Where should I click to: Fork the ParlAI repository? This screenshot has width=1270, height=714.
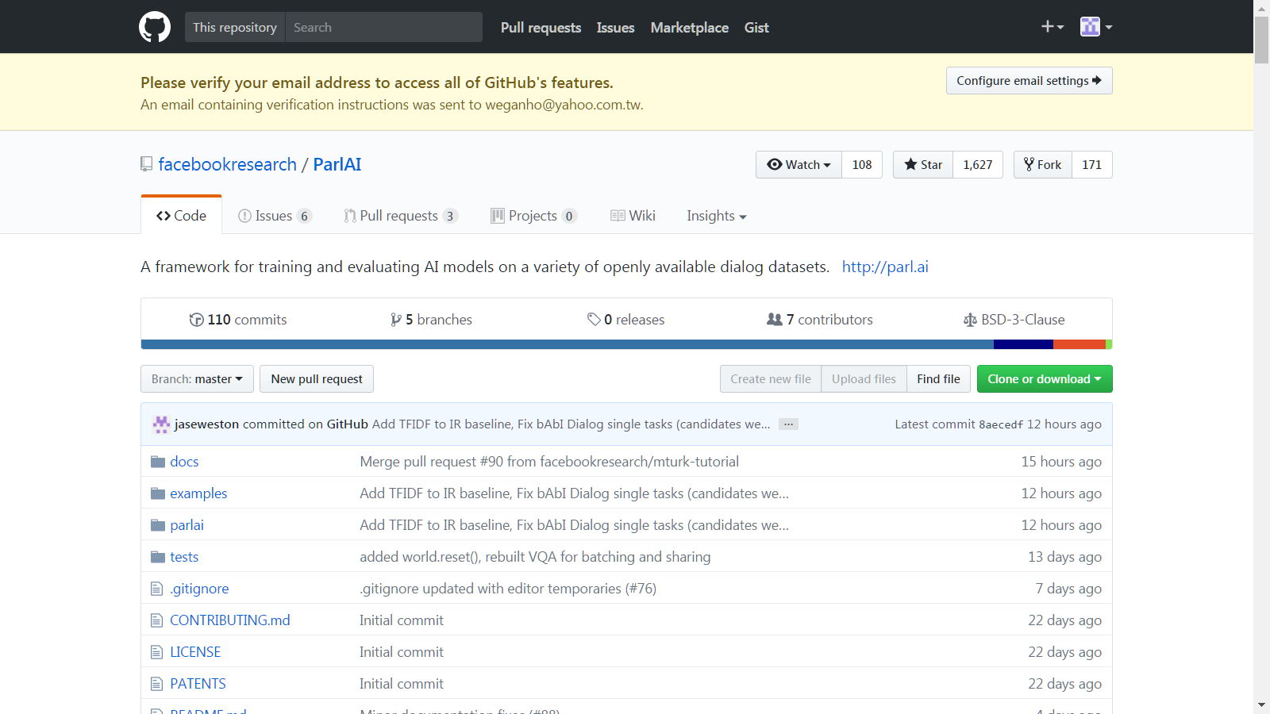(1043, 165)
